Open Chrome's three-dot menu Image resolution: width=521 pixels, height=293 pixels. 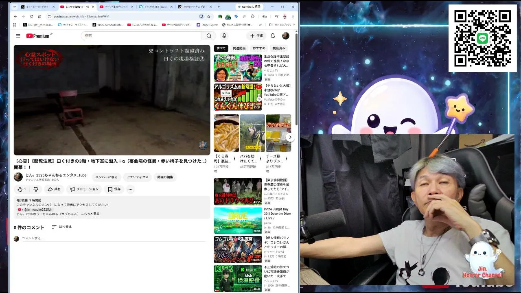(x=293, y=16)
